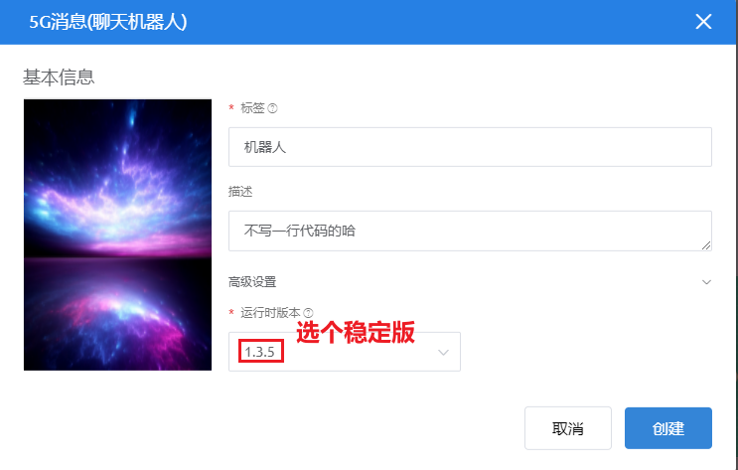738x470 pixels.
Task: Click the red 选个稳定版 annotation text
Action: [356, 333]
